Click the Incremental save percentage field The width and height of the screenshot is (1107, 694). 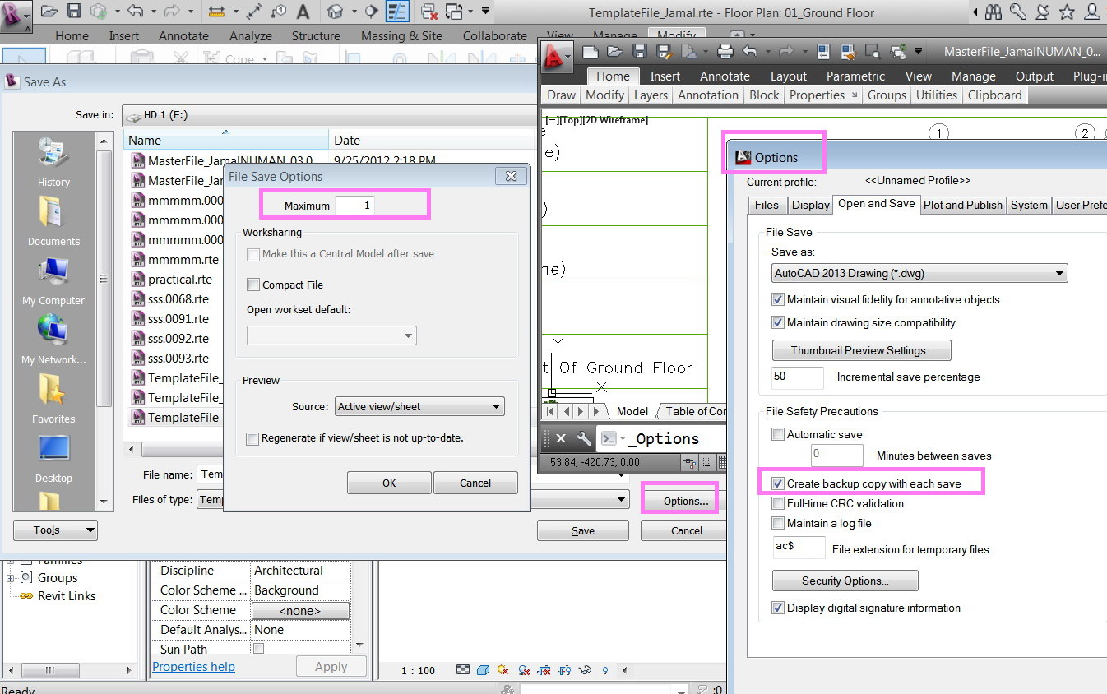coord(797,377)
